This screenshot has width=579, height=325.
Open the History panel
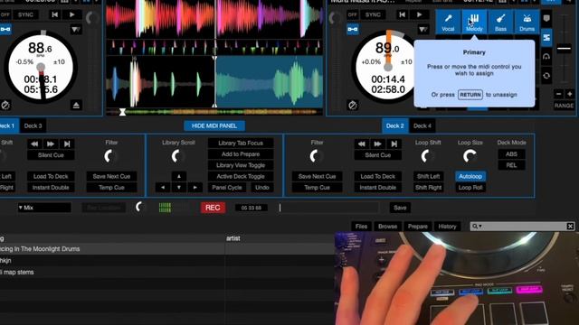coord(447,227)
